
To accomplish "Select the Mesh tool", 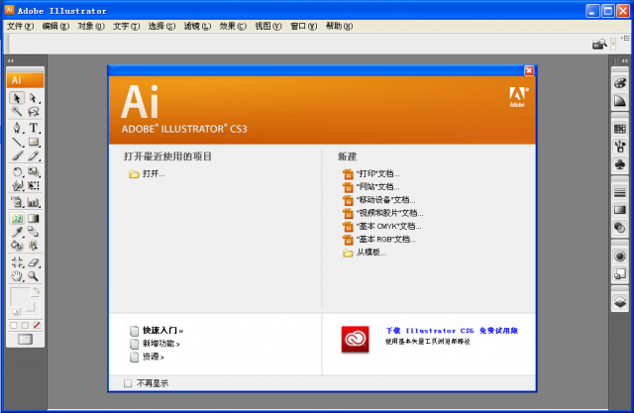I will 17,219.
